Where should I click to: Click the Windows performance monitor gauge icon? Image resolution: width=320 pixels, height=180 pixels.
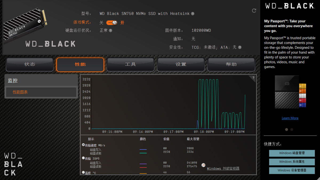[x=203, y=165]
